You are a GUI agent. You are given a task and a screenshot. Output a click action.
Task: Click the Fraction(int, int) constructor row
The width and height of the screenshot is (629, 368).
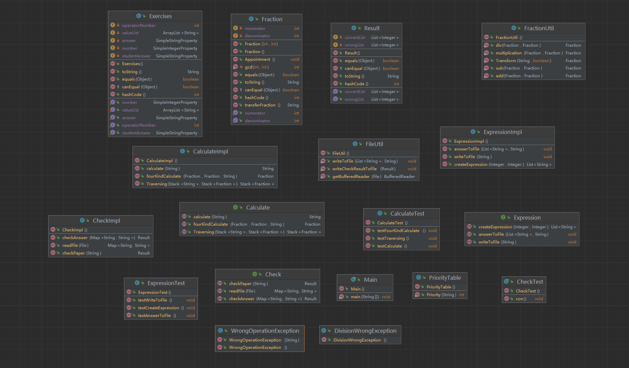click(266, 44)
